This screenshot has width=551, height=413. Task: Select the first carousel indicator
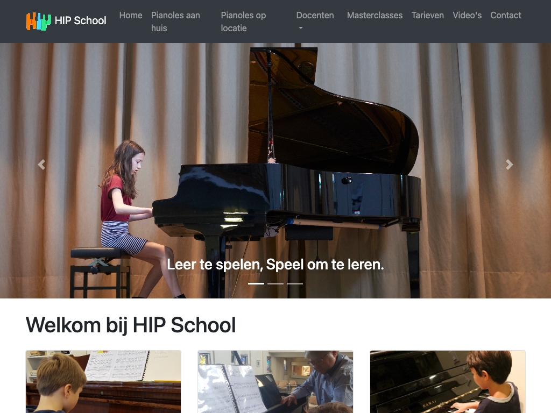[256, 283]
